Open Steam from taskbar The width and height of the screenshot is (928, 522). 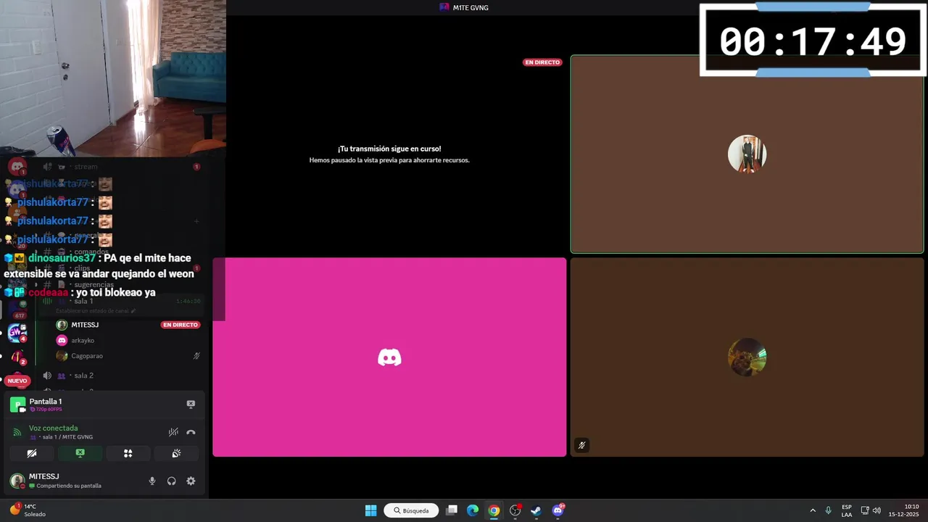pos(536,510)
